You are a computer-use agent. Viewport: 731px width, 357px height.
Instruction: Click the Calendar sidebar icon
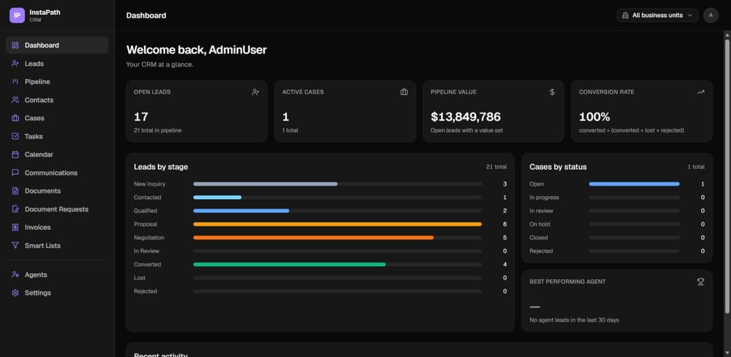(16, 154)
